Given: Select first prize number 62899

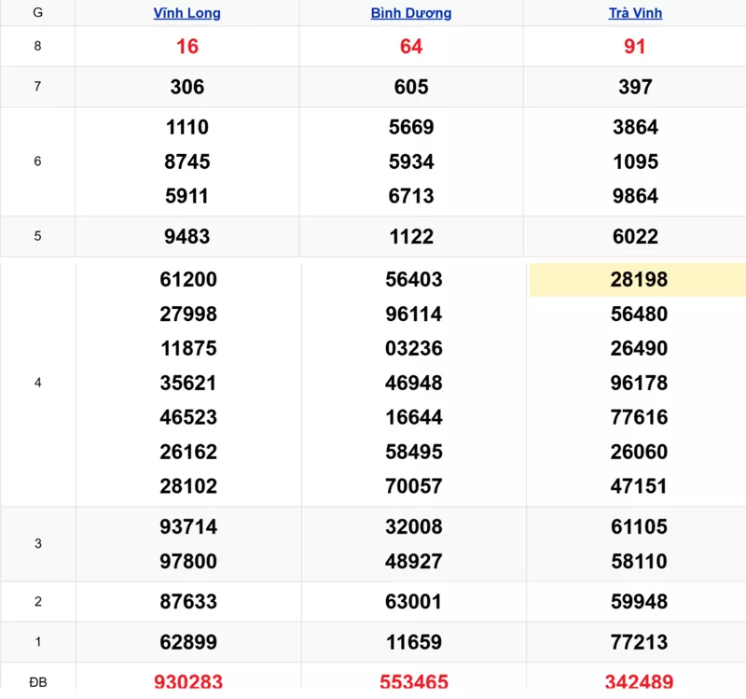Looking at the screenshot, I should click(x=188, y=642).
